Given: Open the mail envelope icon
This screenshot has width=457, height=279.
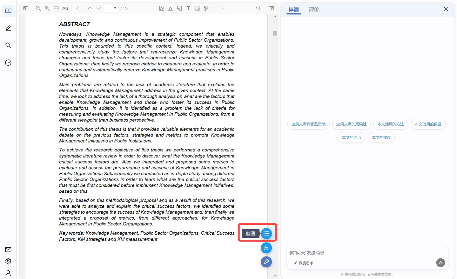Looking at the screenshot, I should coord(8,249).
